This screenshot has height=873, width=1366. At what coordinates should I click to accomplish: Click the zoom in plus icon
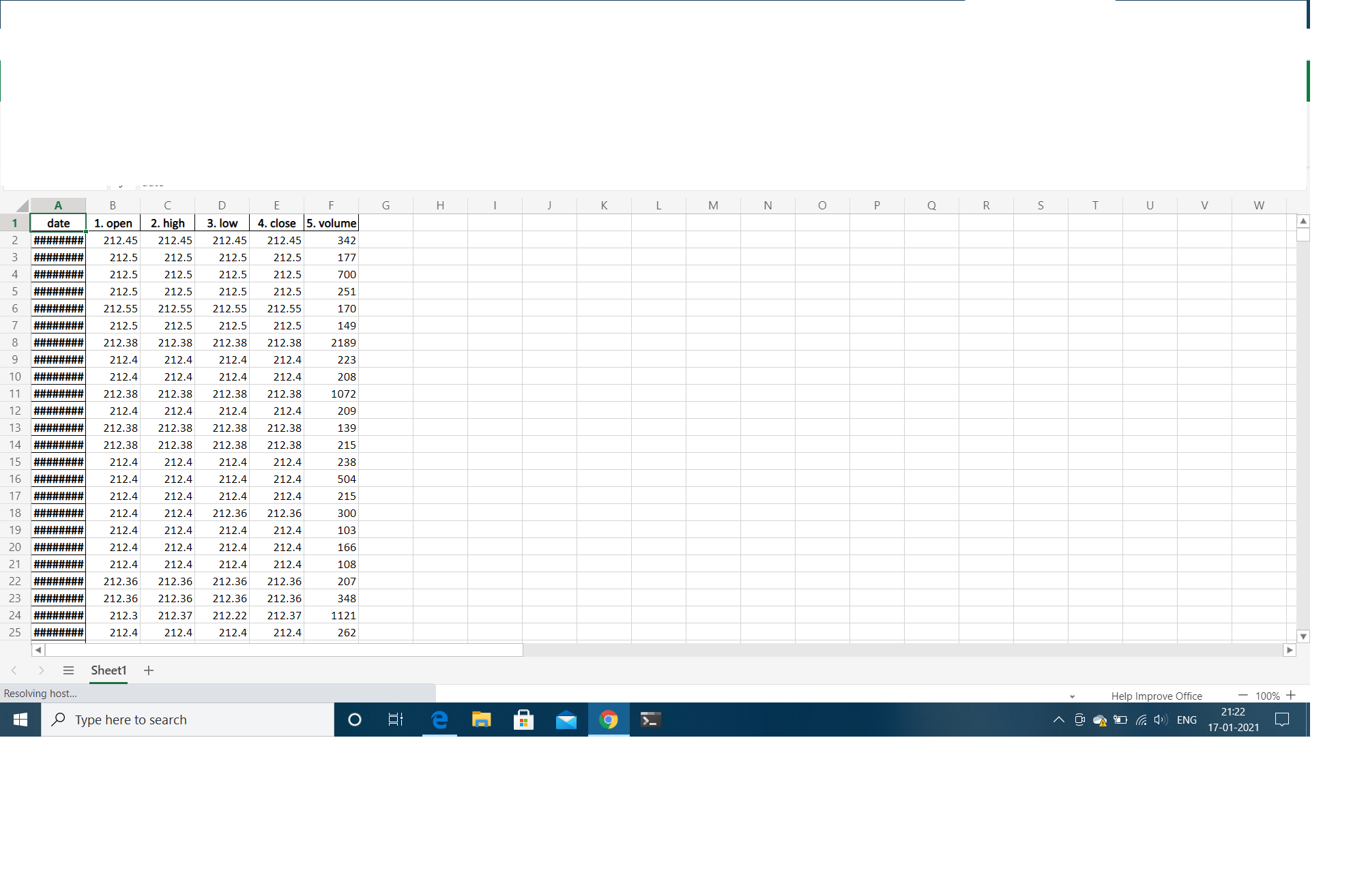tap(1290, 695)
